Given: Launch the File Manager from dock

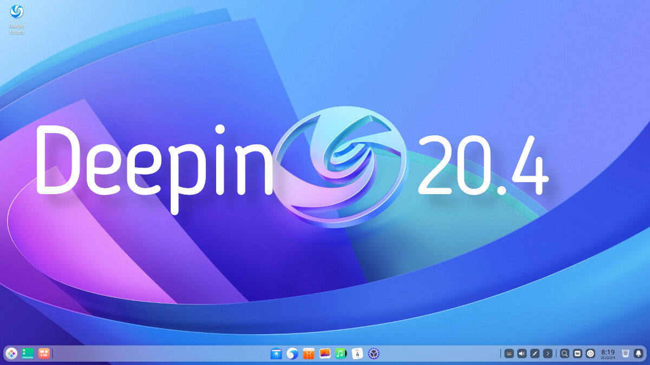Looking at the screenshot, I should point(276,354).
